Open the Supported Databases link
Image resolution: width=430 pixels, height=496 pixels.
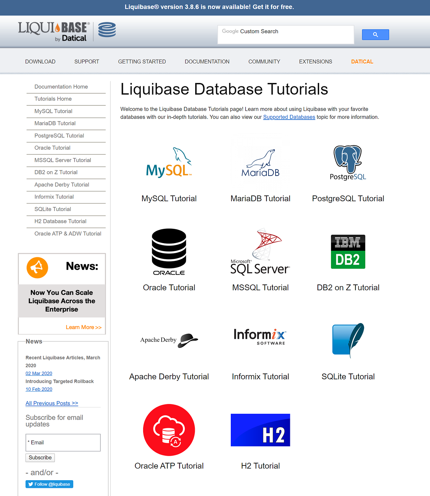(x=289, y=117)
